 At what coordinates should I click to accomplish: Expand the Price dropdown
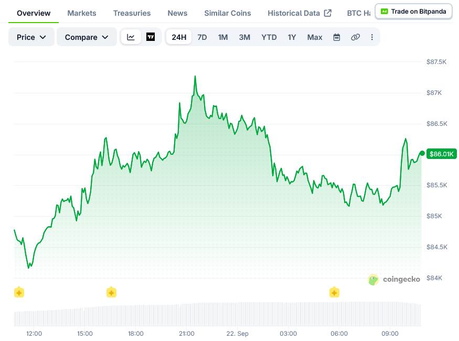(31, 37)
